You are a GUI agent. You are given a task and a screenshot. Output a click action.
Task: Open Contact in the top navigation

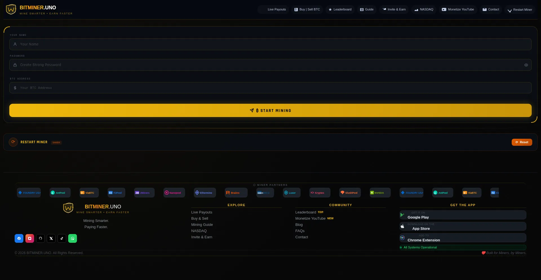[x=491, y=10]
